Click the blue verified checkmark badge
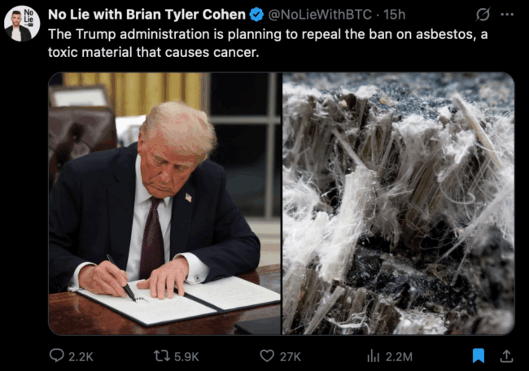This screenshot has height=371, width=529. click(256, 15)
